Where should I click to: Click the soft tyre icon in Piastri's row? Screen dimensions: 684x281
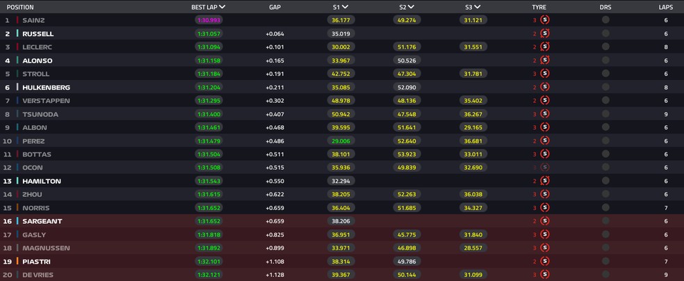tap(545, 261)
